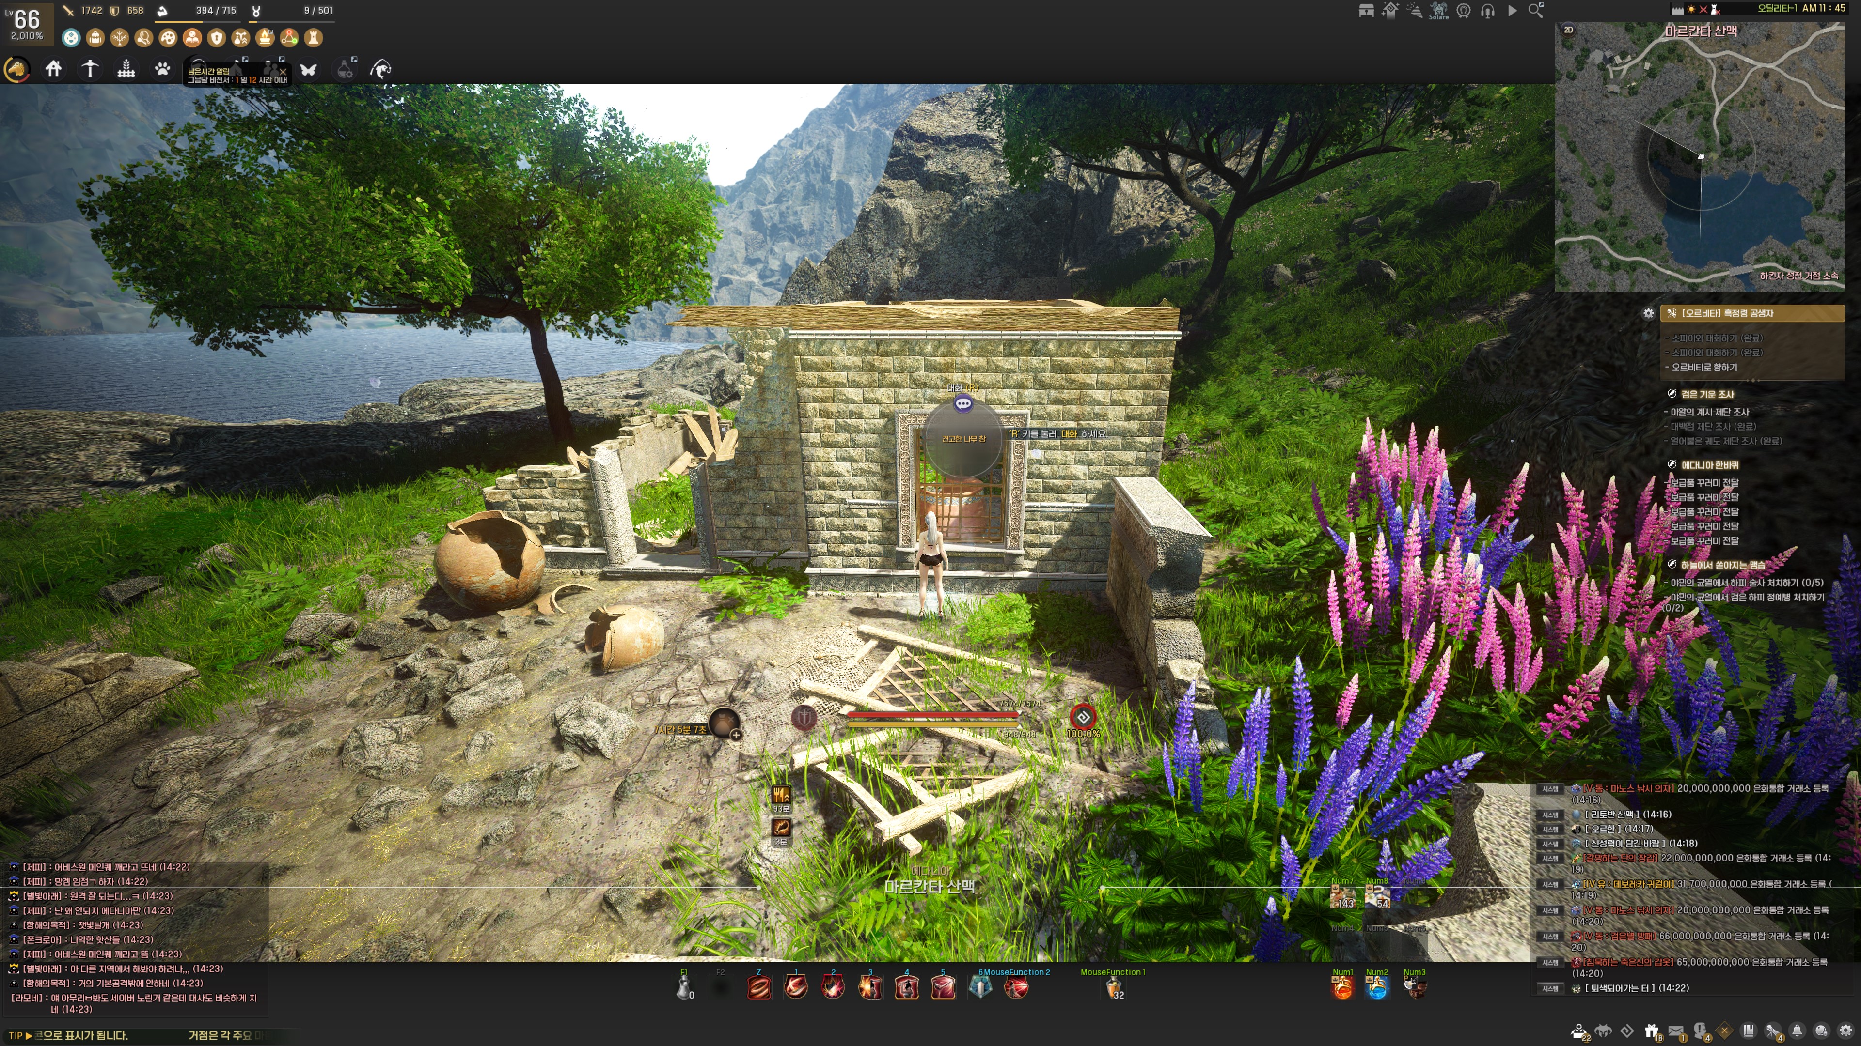
Task: Click the residence house icon
Action: pos(53,69)
